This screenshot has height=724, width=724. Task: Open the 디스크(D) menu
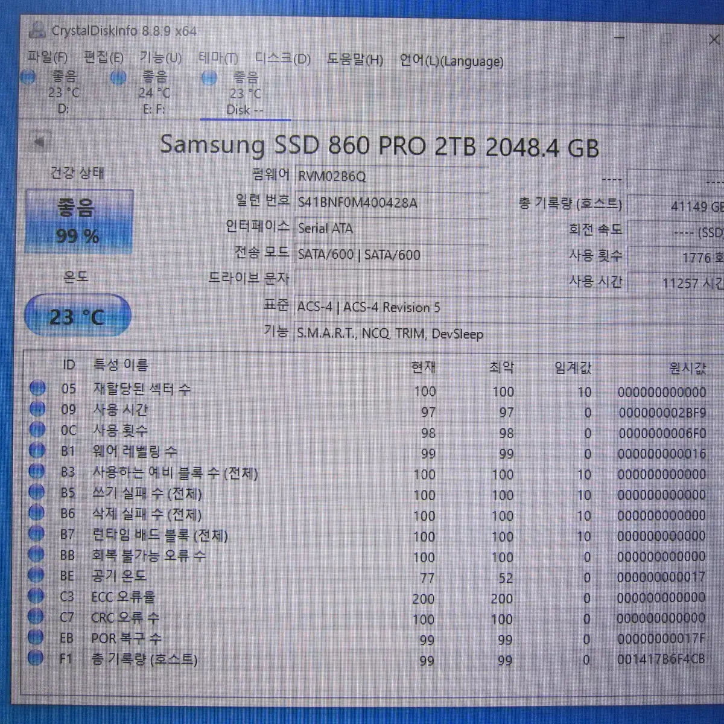[x=282, y=59]
